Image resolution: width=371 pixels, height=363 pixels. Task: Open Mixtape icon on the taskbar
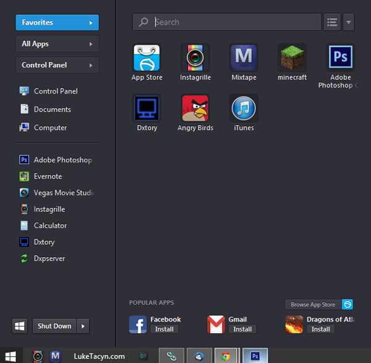56,356
